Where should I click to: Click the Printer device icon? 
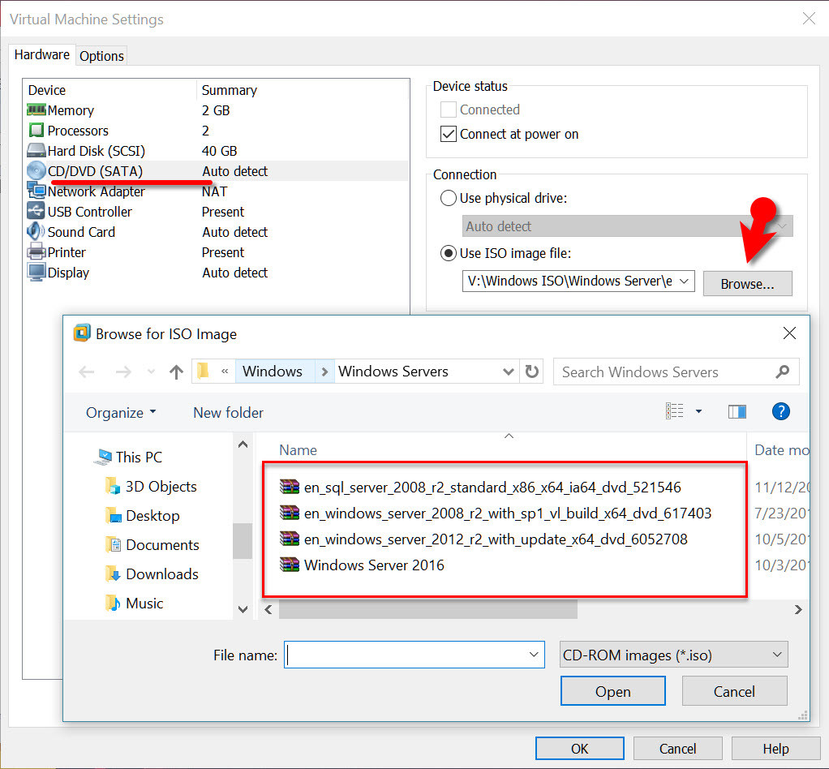pos(36,251)
